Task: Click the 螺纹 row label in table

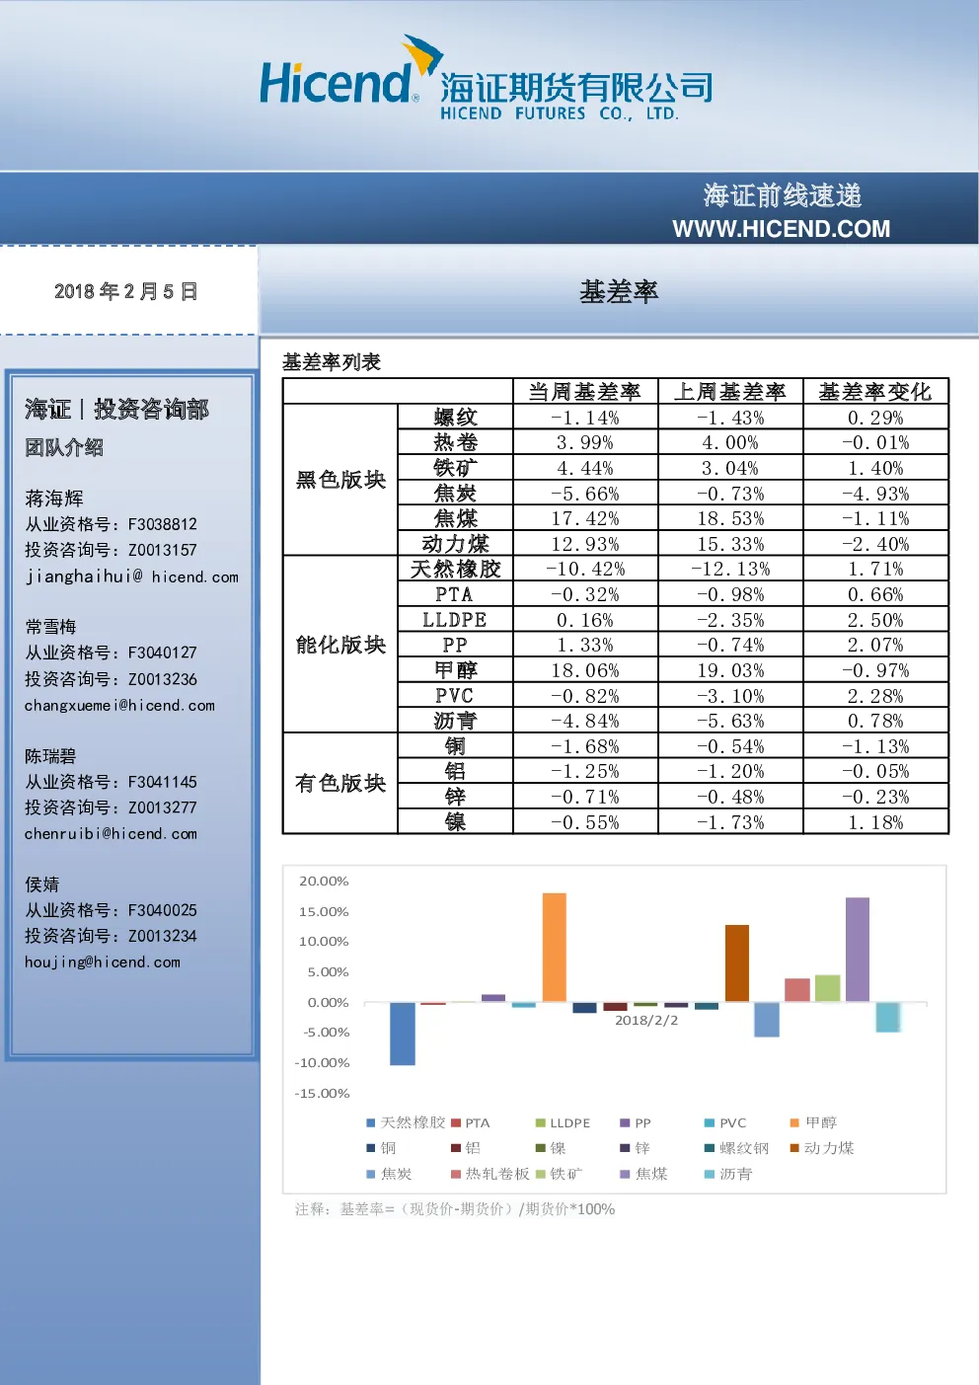Action: pyautogui.click(x=455, y=418)
